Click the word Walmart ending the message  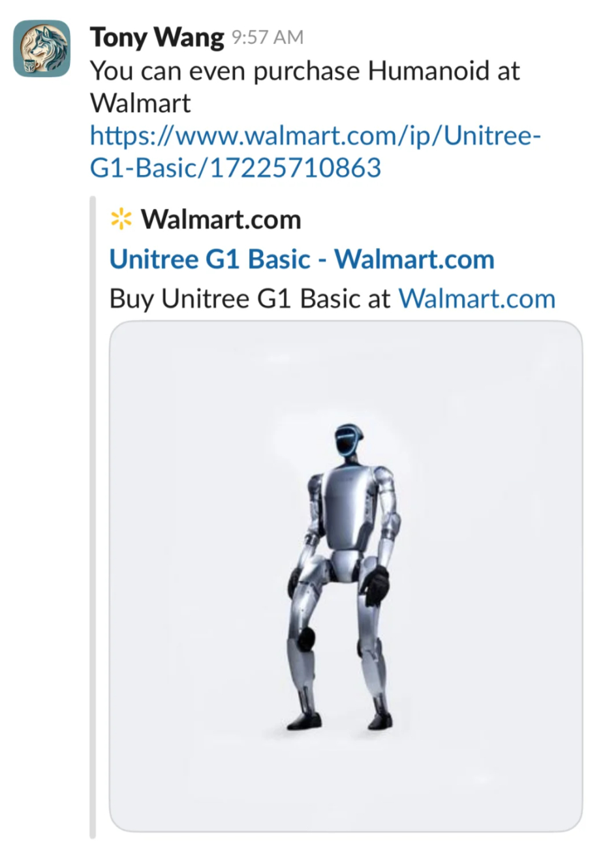click(140, 102)
